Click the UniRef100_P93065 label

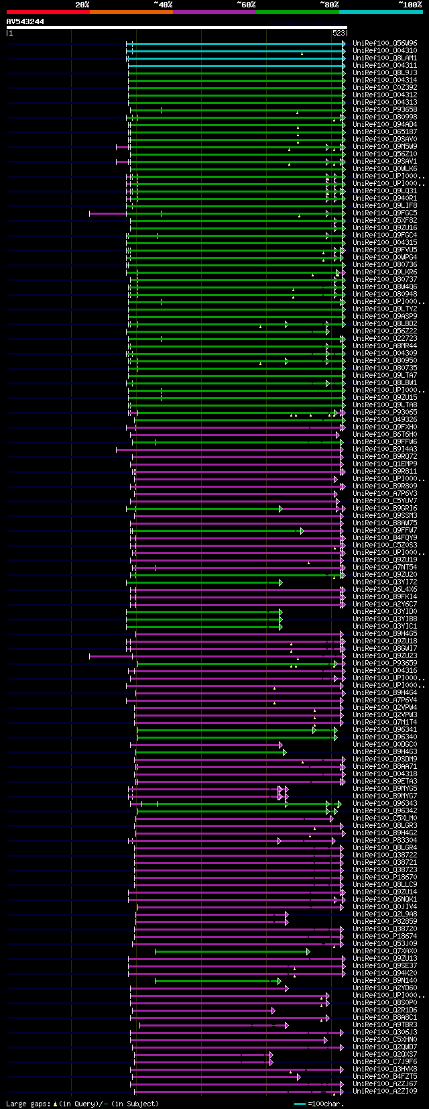[x=385, y=412]
